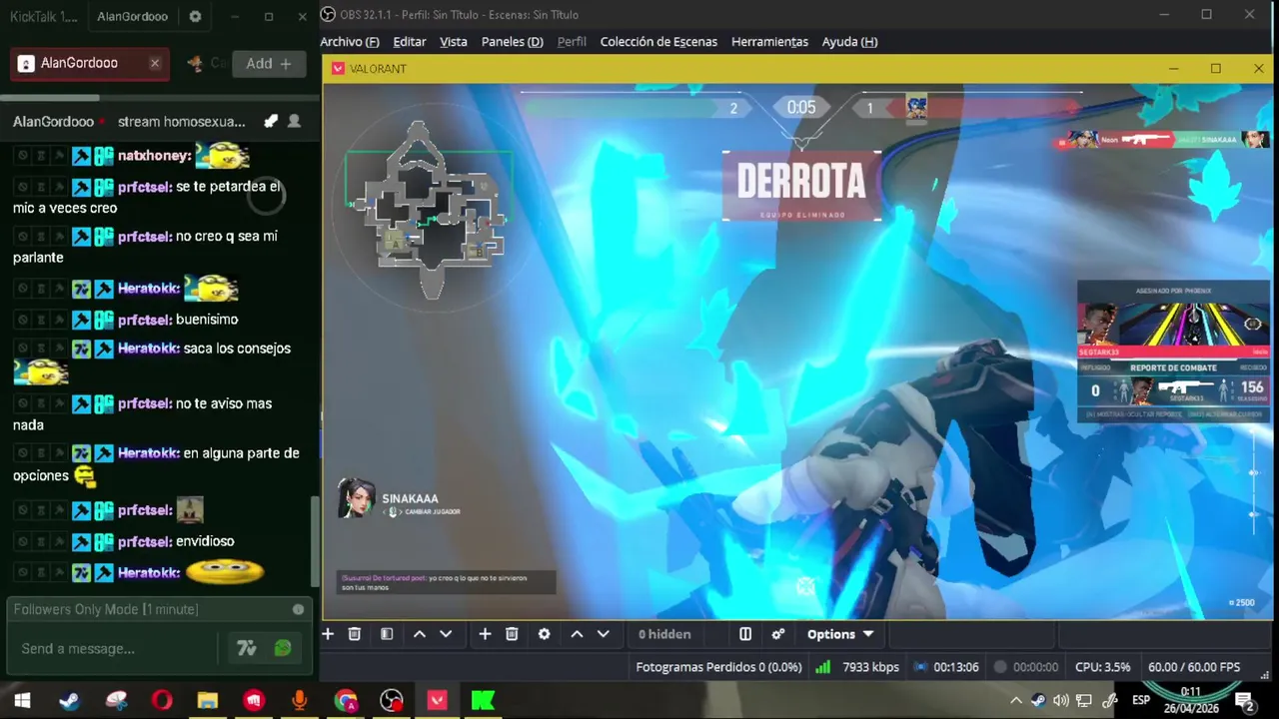Open Vista menu in OBS
The height and width of the screenshot is (719, 1279).
click(454, 42)
